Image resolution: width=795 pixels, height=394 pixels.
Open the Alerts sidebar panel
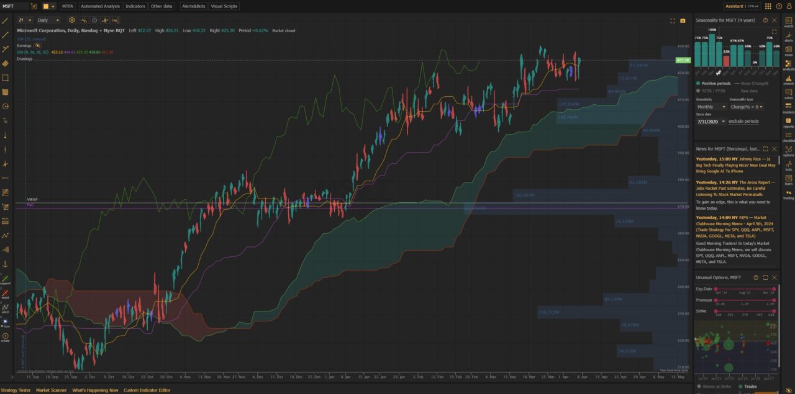tap(789, 36)
